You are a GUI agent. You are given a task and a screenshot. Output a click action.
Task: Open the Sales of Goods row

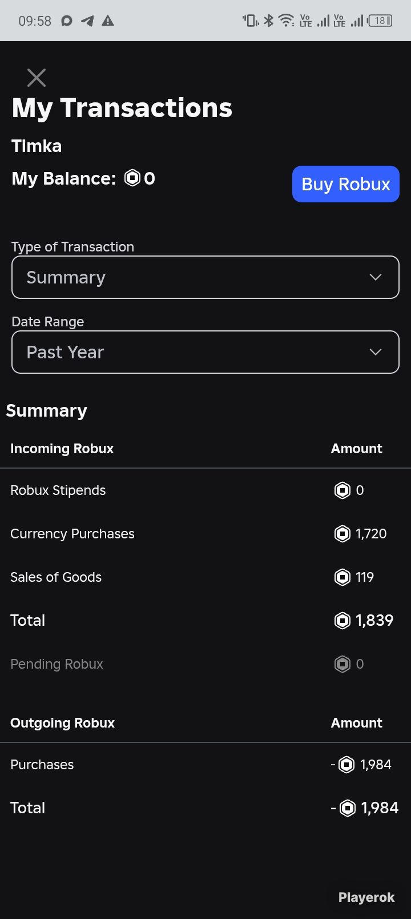tap(205, 577)
